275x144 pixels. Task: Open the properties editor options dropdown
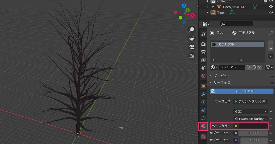click(x=206, y=24)
